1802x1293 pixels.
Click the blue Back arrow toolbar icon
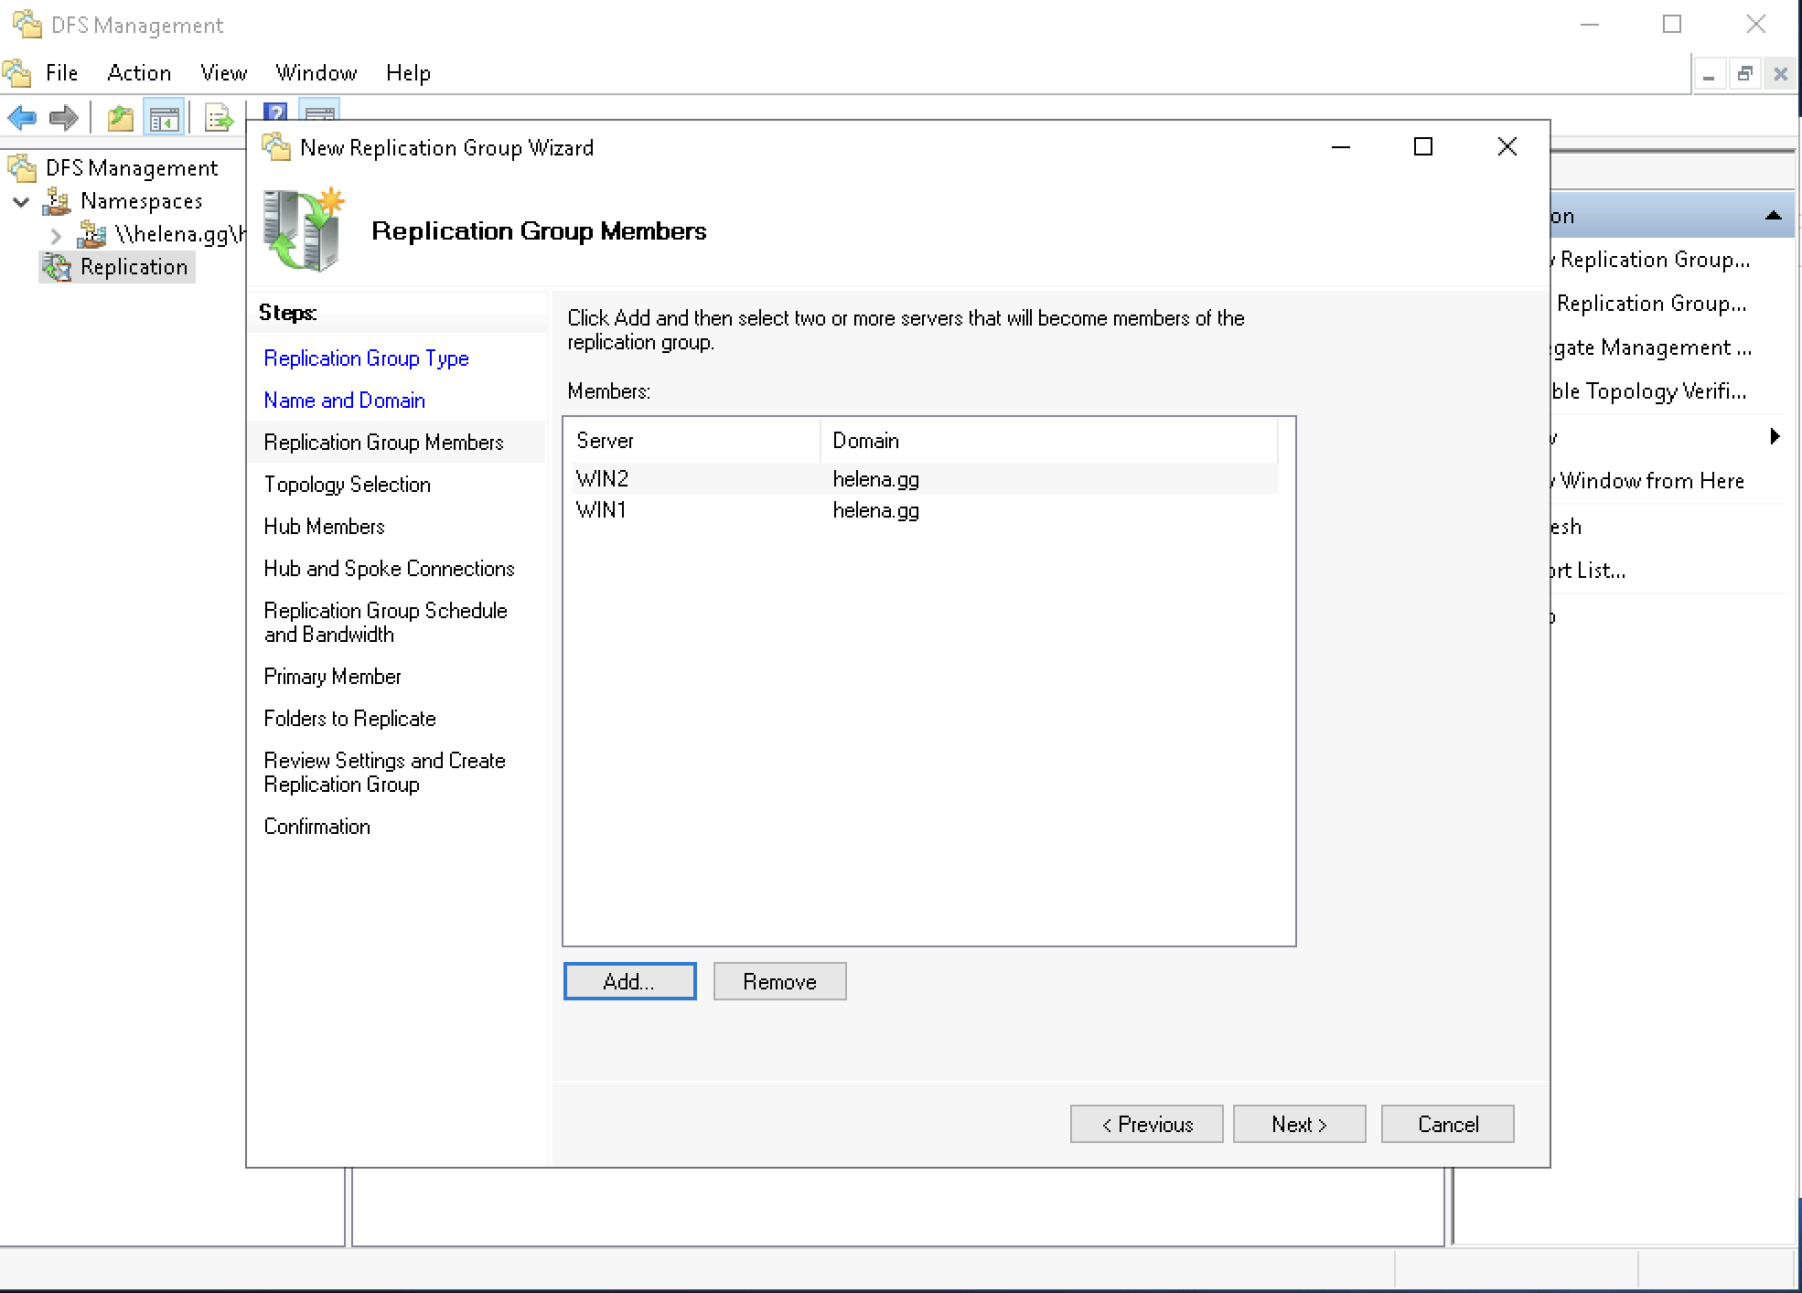(22, 117)
